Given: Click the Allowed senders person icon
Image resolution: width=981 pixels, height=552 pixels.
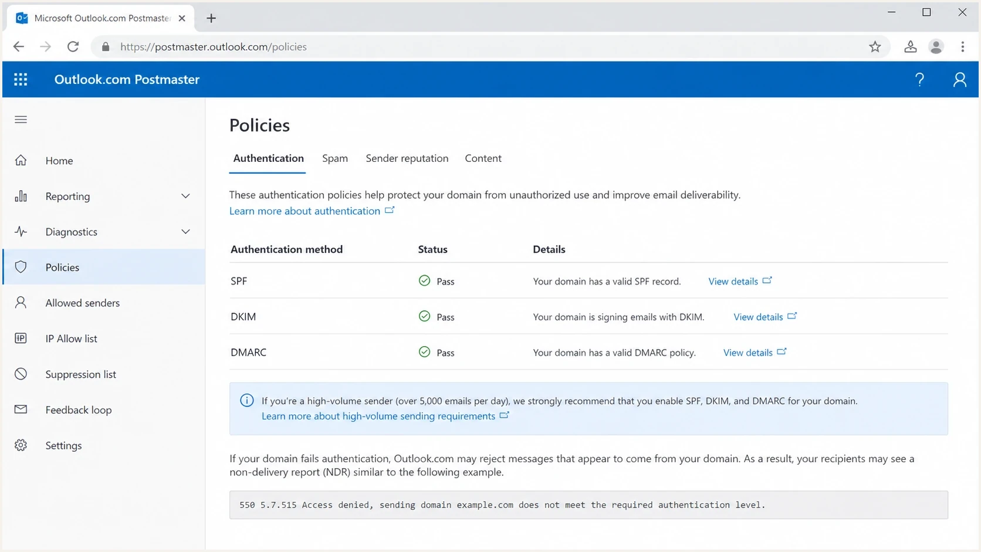Looking at the screenshot, I should pyautogui.click(x=21, y=303).
